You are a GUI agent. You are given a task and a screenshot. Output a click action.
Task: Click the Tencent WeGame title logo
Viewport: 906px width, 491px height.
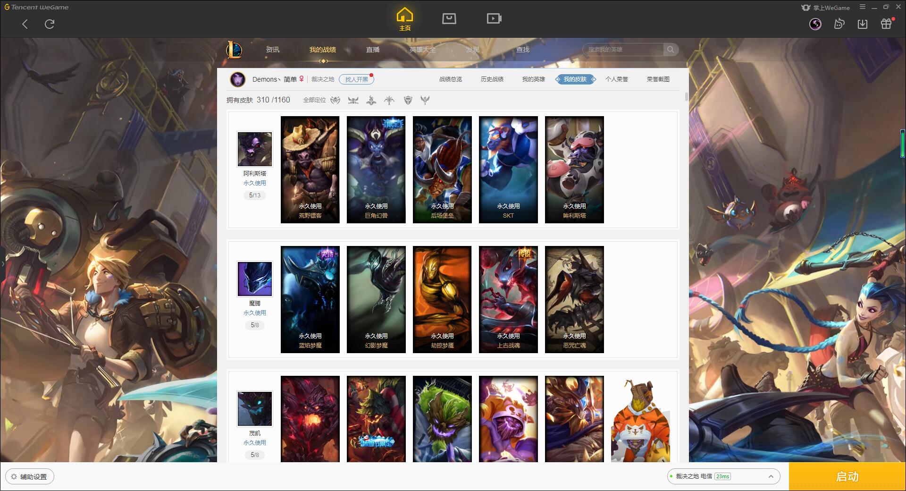tap(37, 7)
